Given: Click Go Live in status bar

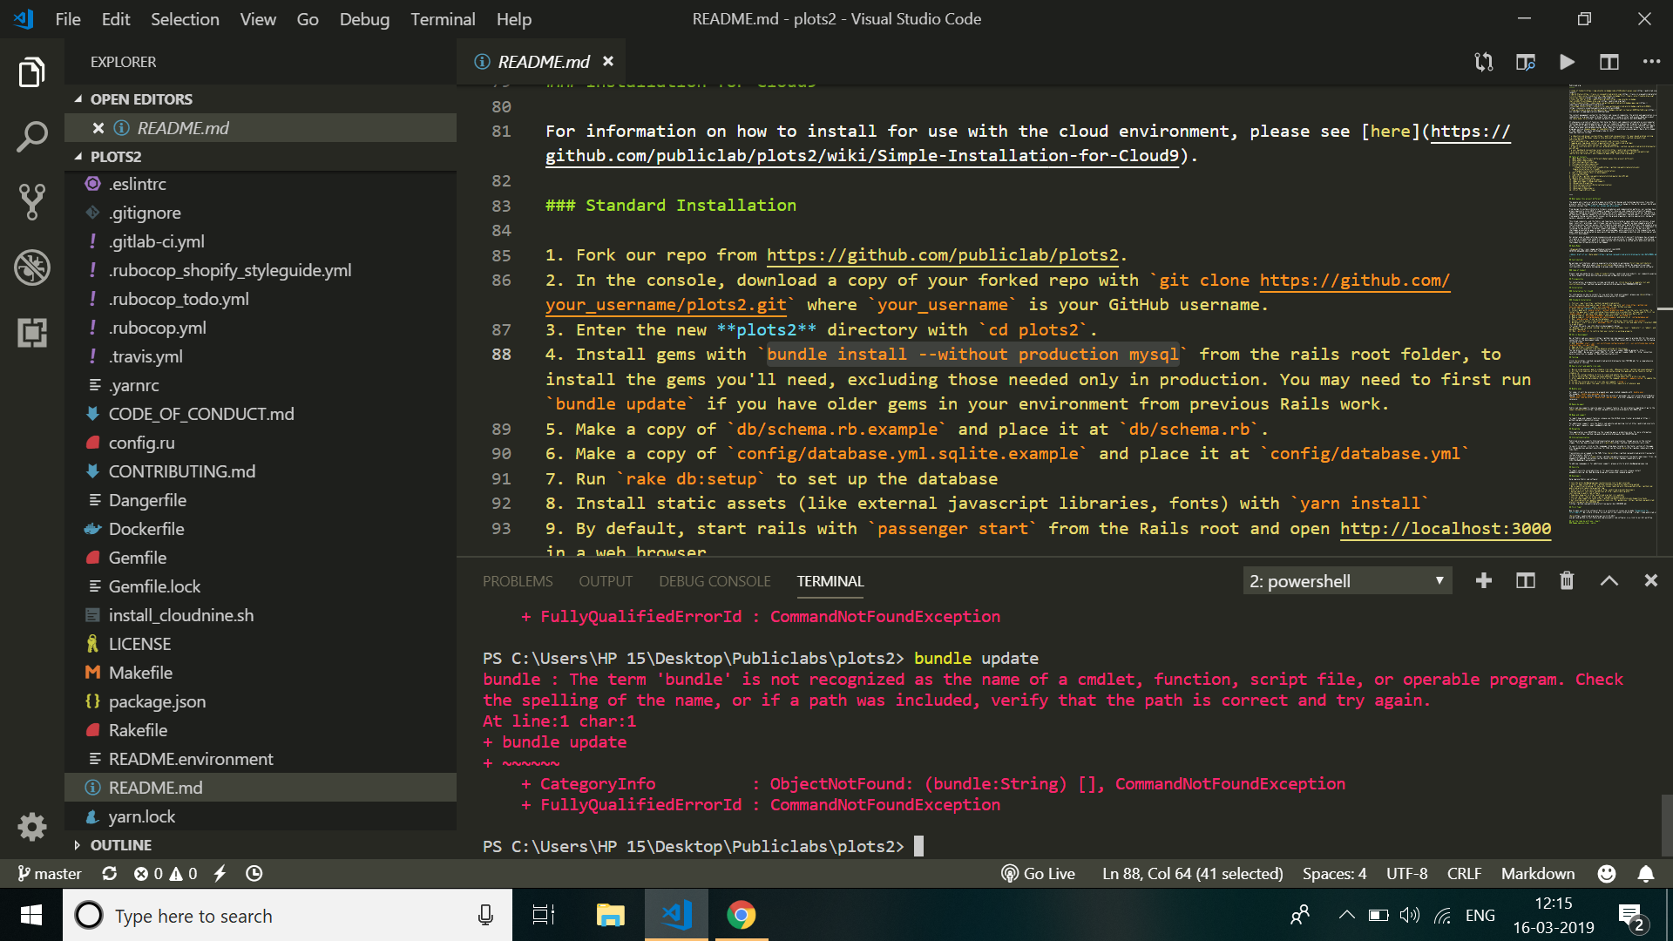Looking at the screenshot, I should click(x=1039, y=874).
